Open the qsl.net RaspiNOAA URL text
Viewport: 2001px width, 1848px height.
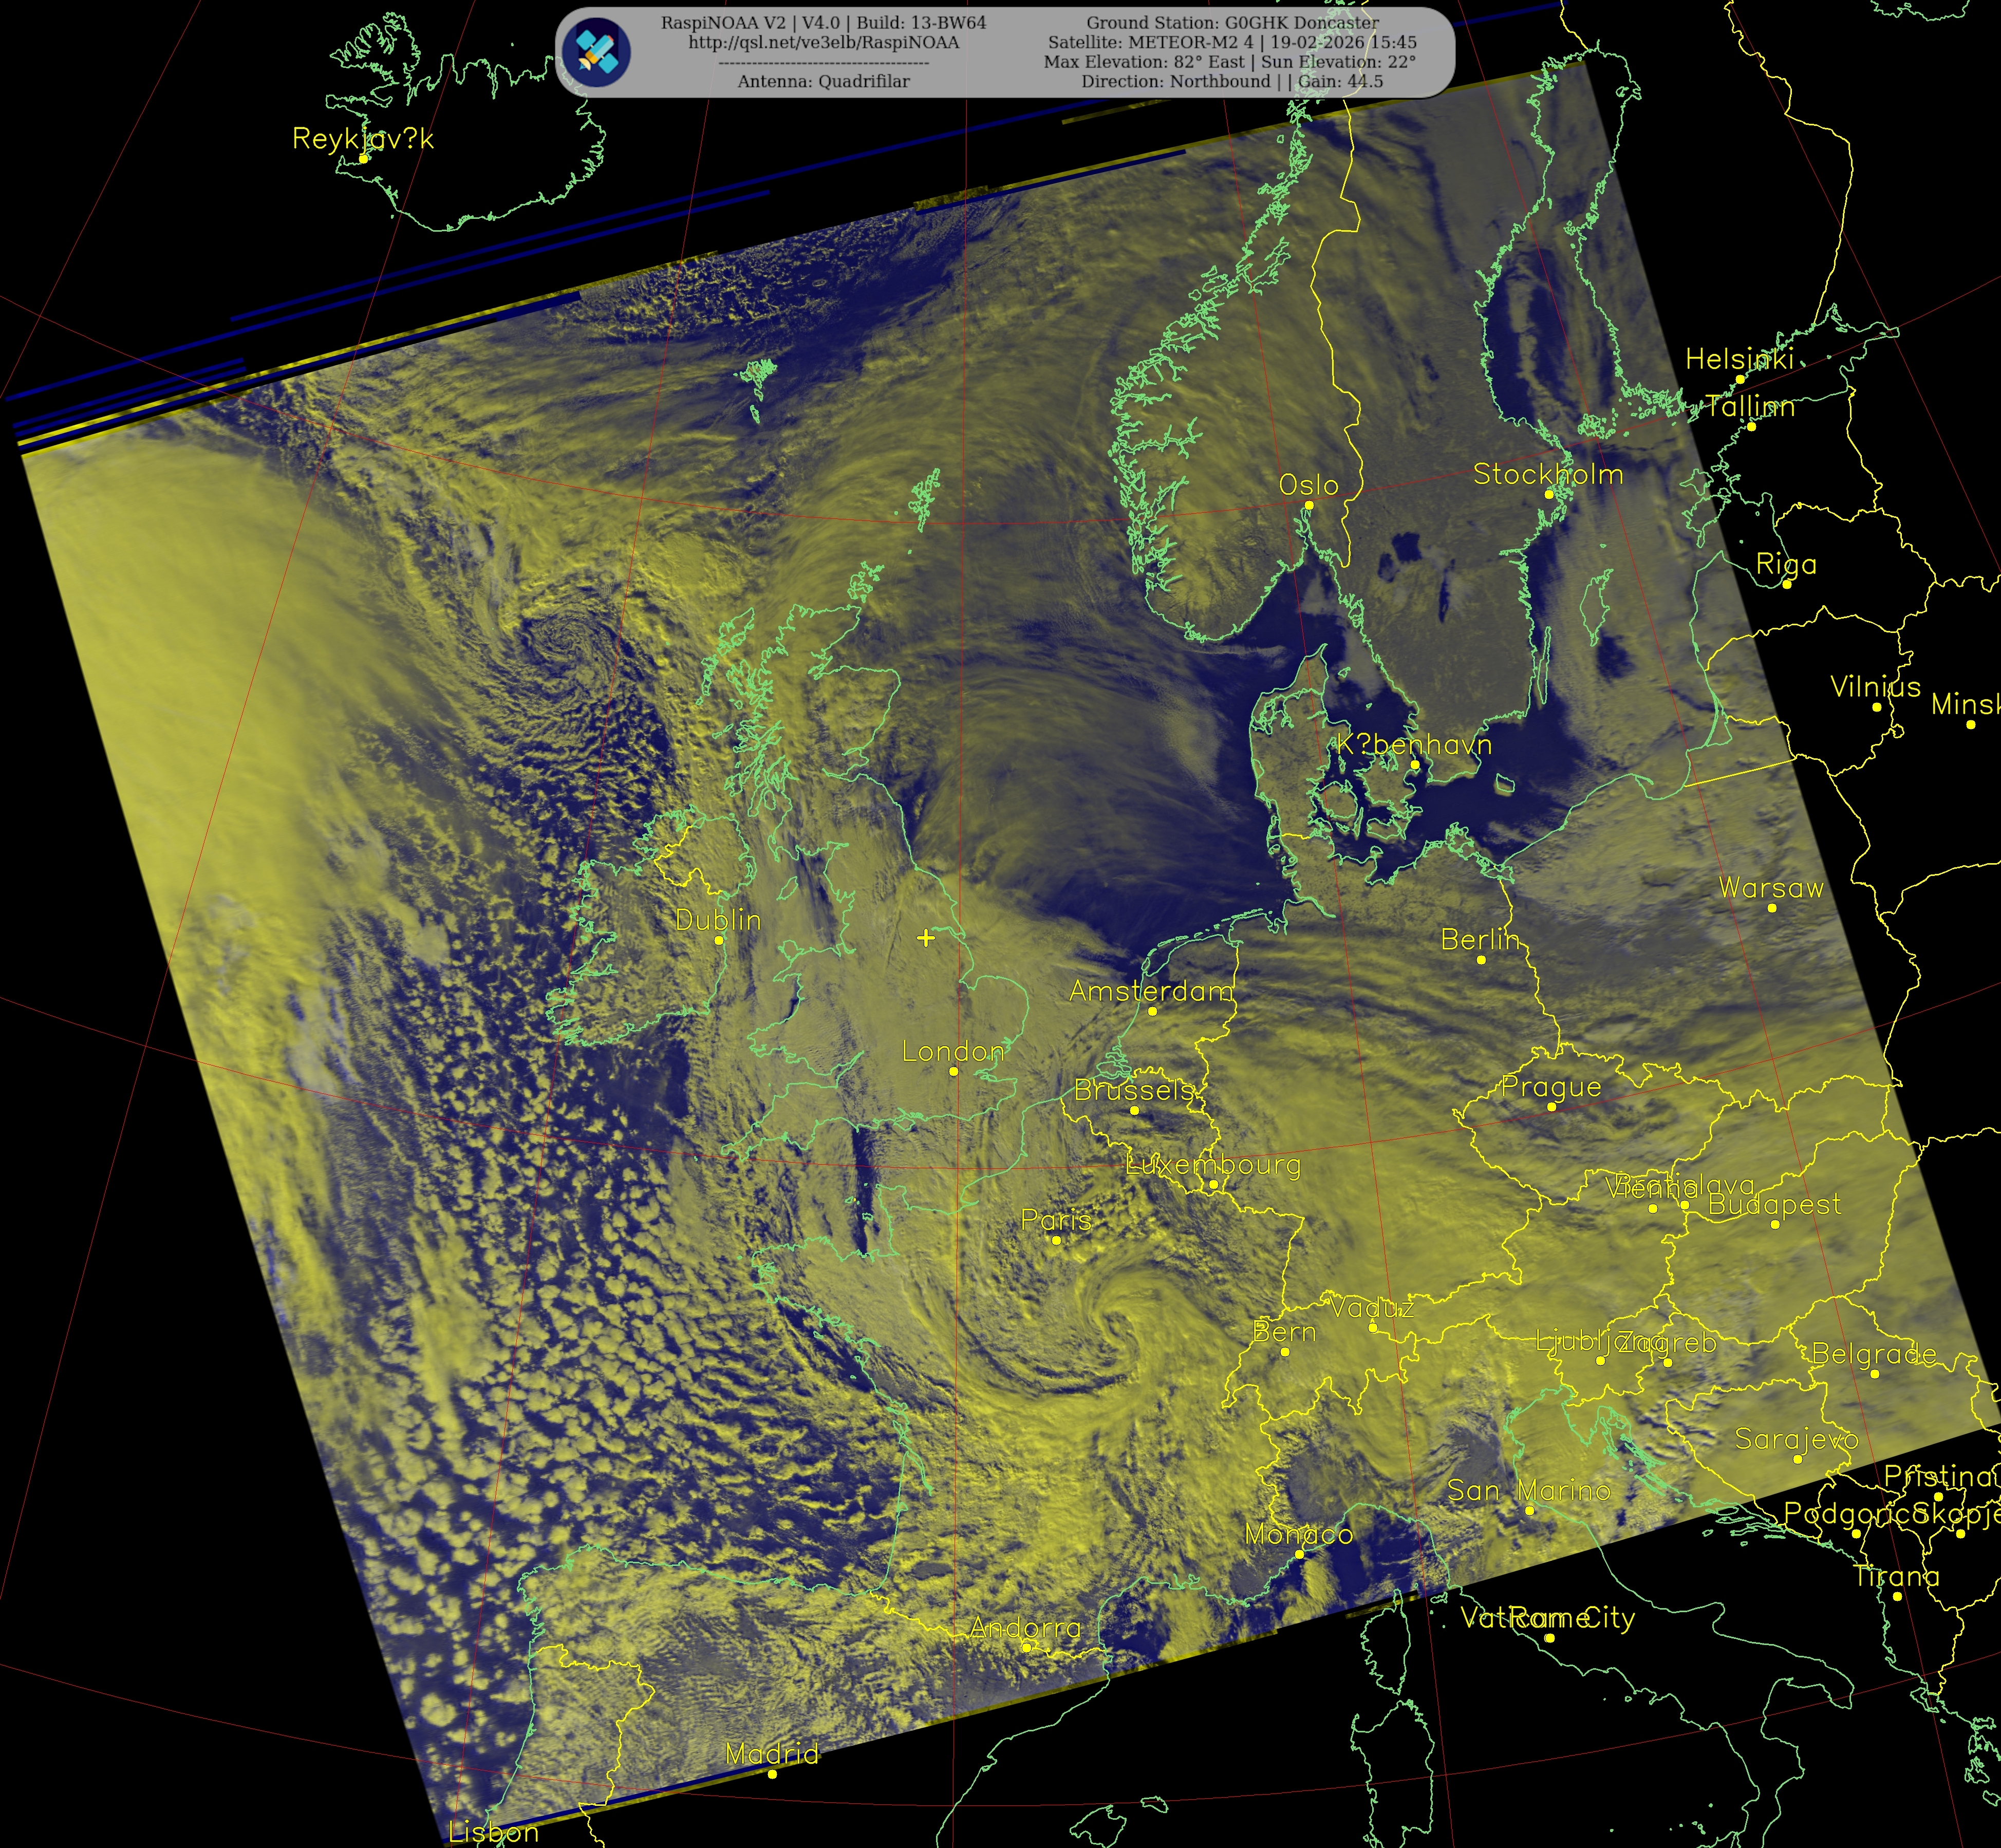pyautogui.click(x=823, y=43)
